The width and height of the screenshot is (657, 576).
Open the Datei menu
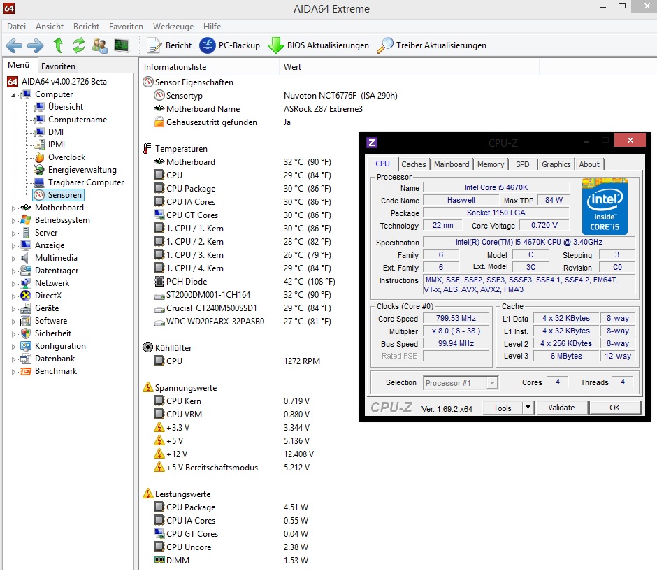point(16,27)
